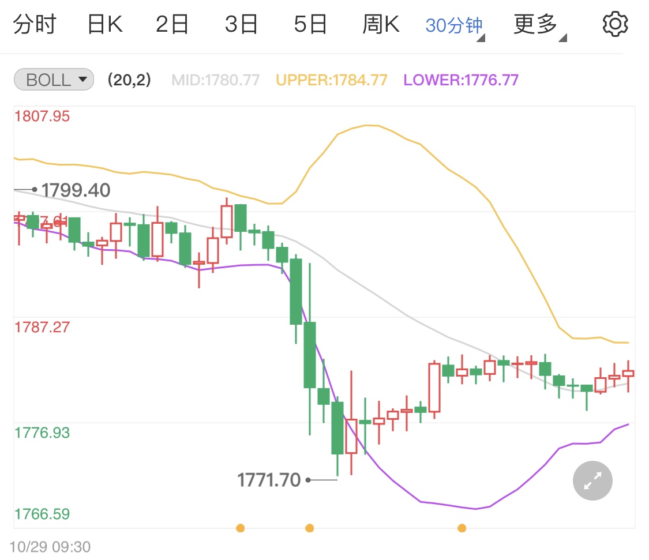This screenshot has height=560, width=649.
Task: Click the 1776.93 axis label
Action: [42, 433]
